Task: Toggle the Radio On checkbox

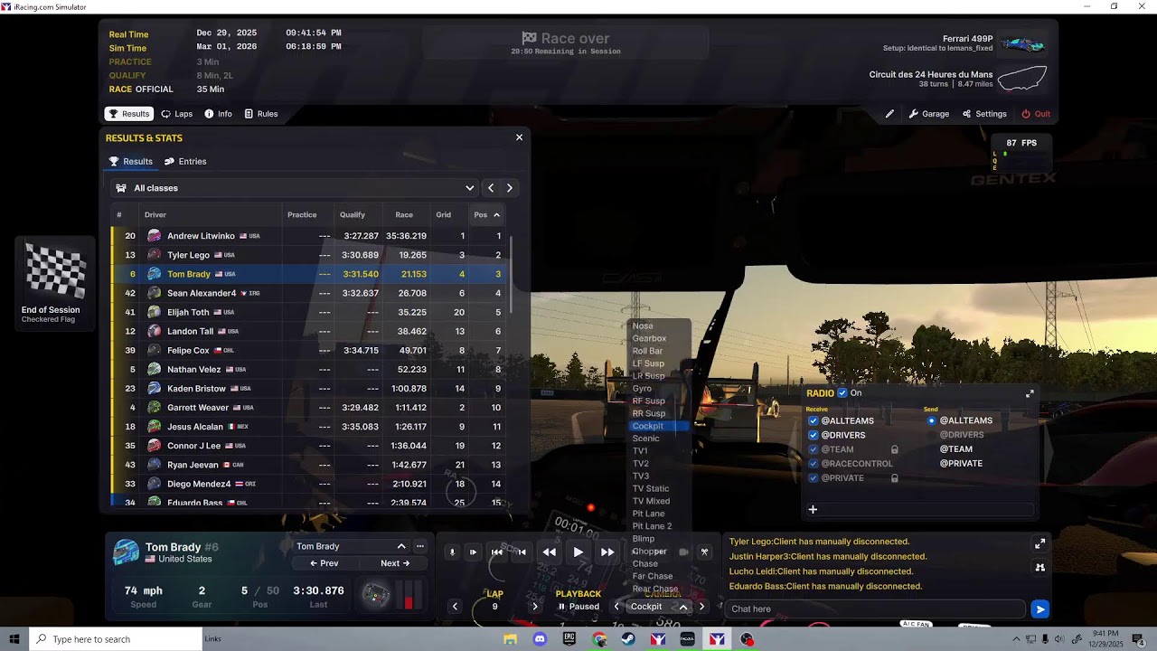Action: (842, 393)
